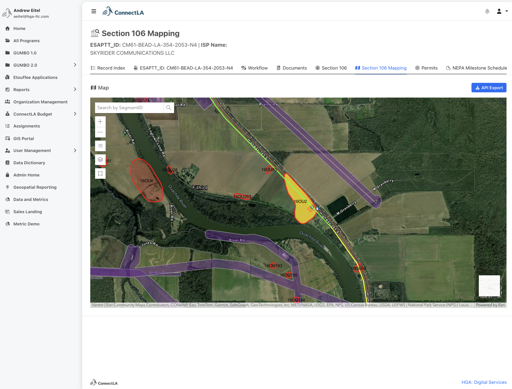Screen dimensions: 512x389
Task: Click the Home sidebar icon
Action: point(7,28)
